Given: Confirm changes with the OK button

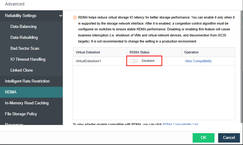Looking at the screenshot, I should click(x=203, y=138).
